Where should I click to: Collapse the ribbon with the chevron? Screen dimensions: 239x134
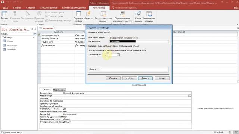tap(238, 25)
